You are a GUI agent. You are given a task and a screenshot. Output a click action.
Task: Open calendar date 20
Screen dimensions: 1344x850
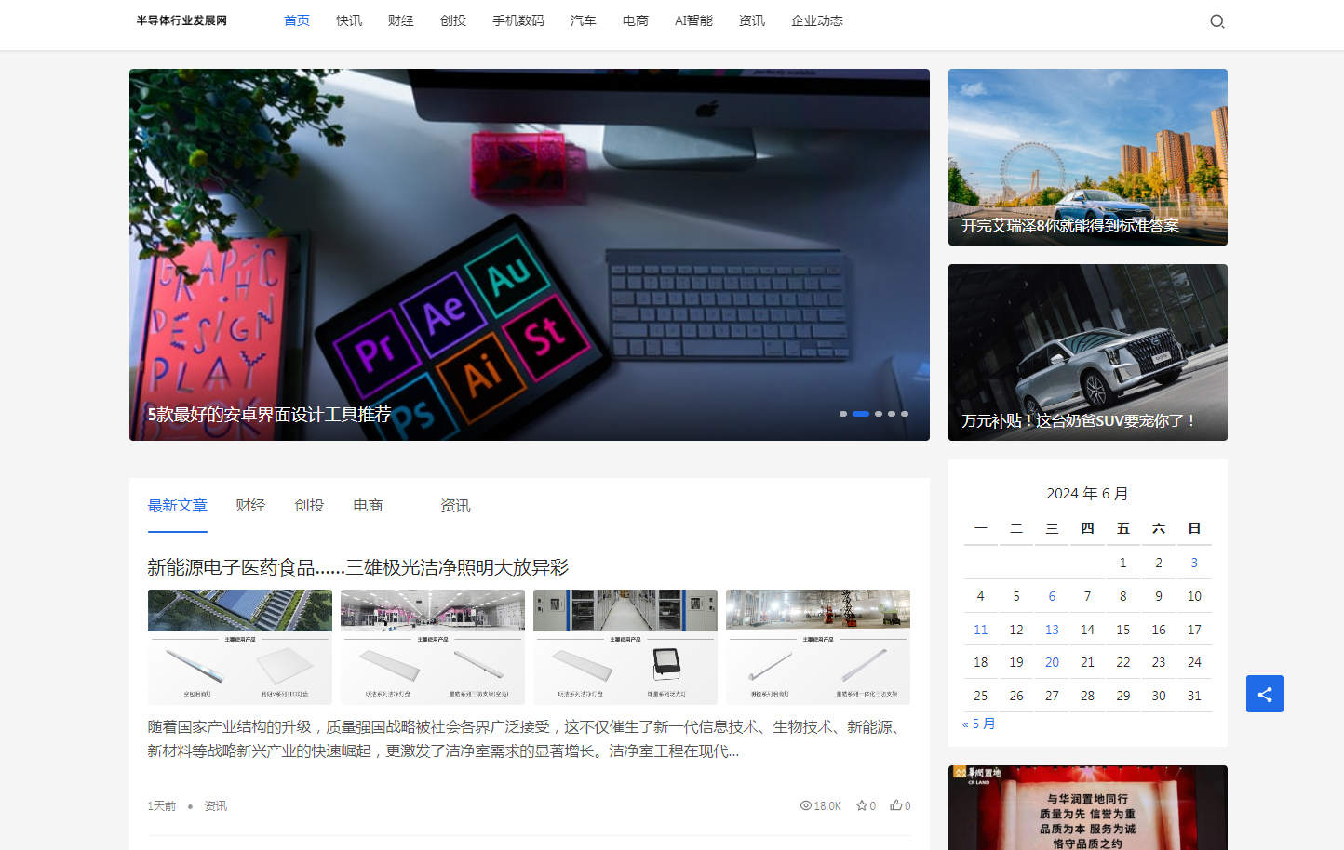[1052, 662]
